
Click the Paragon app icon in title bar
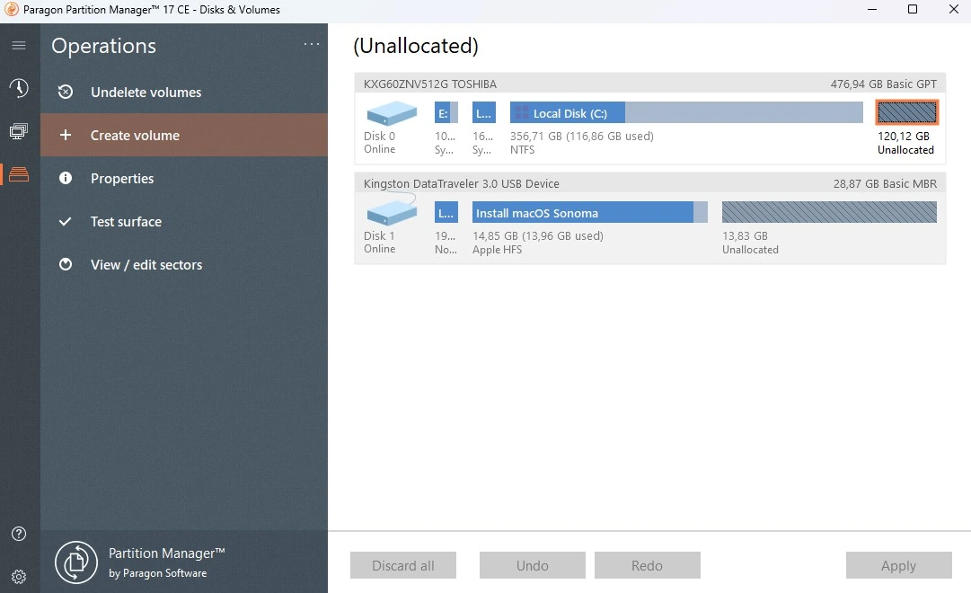[11, 9]
